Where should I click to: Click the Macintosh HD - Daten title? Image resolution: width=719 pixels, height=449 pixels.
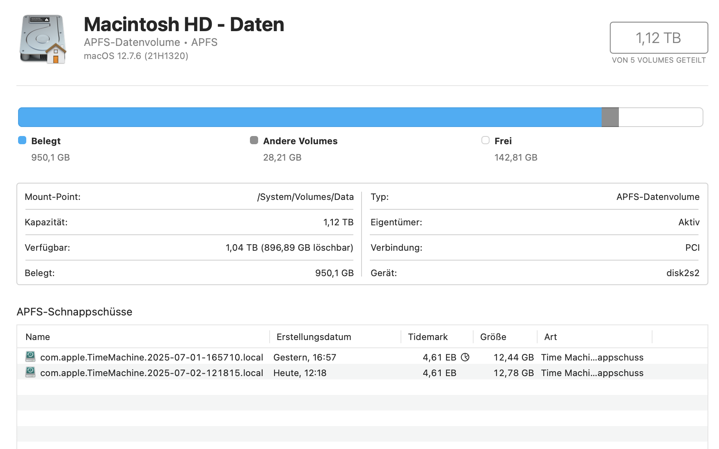pyautogui.click(x=184, y=24)
